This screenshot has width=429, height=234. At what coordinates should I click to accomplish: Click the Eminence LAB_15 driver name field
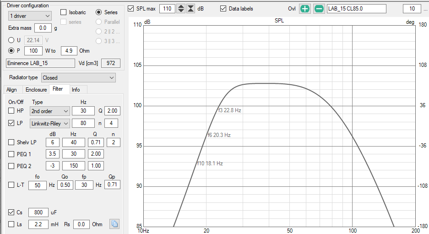40,63
